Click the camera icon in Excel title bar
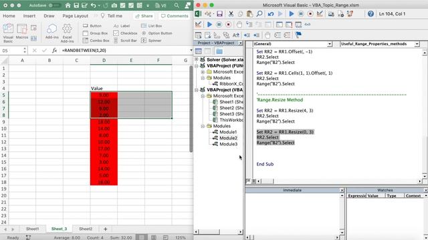The image size is (428, 240). coord(114,5)
